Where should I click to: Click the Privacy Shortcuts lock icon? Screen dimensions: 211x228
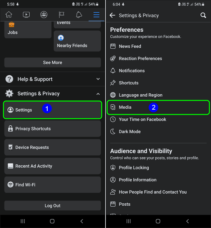pyautogui.click(x=10, y=129)
